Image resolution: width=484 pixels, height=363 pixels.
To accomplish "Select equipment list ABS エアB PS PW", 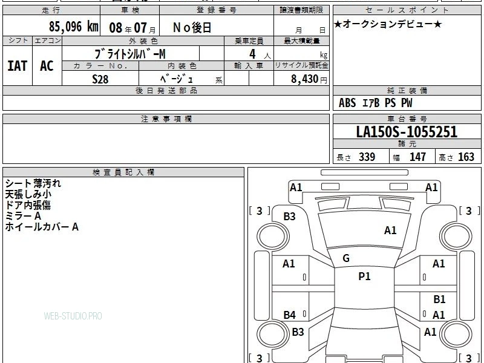I will (375, 103).
